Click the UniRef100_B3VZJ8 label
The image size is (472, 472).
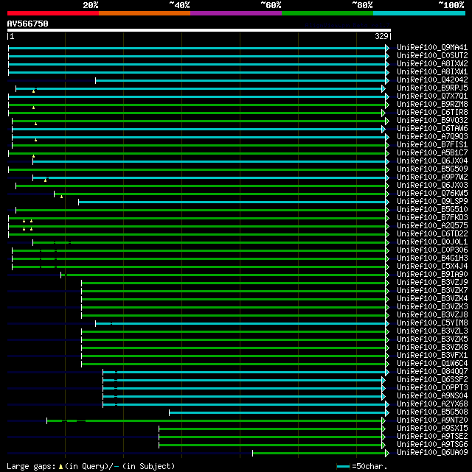click(x=432, y=314)
